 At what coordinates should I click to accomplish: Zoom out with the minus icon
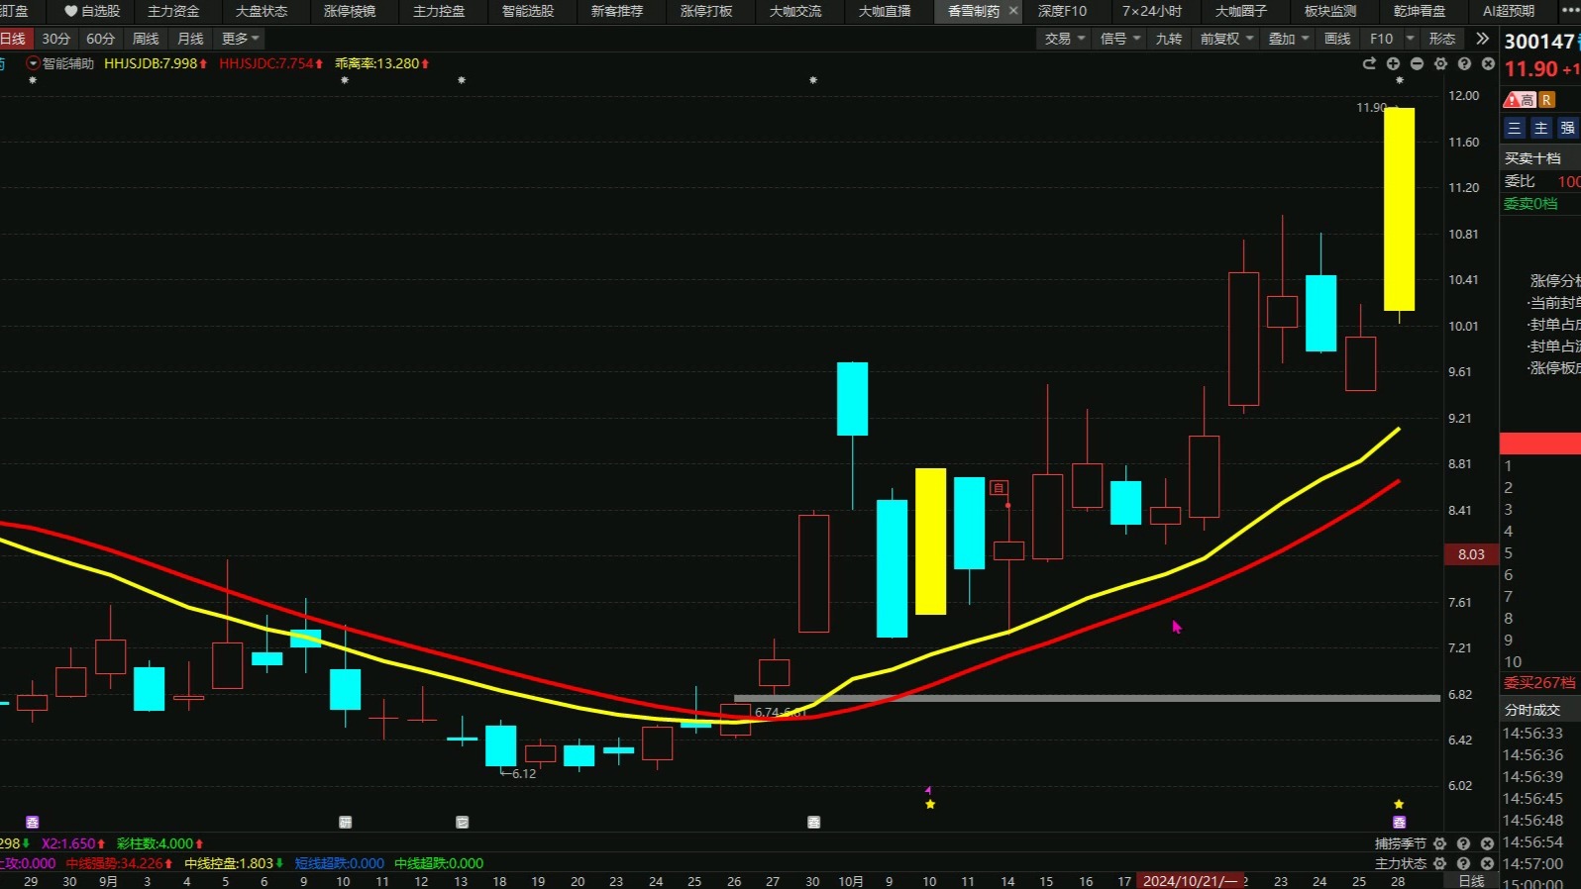[1417, 63]
